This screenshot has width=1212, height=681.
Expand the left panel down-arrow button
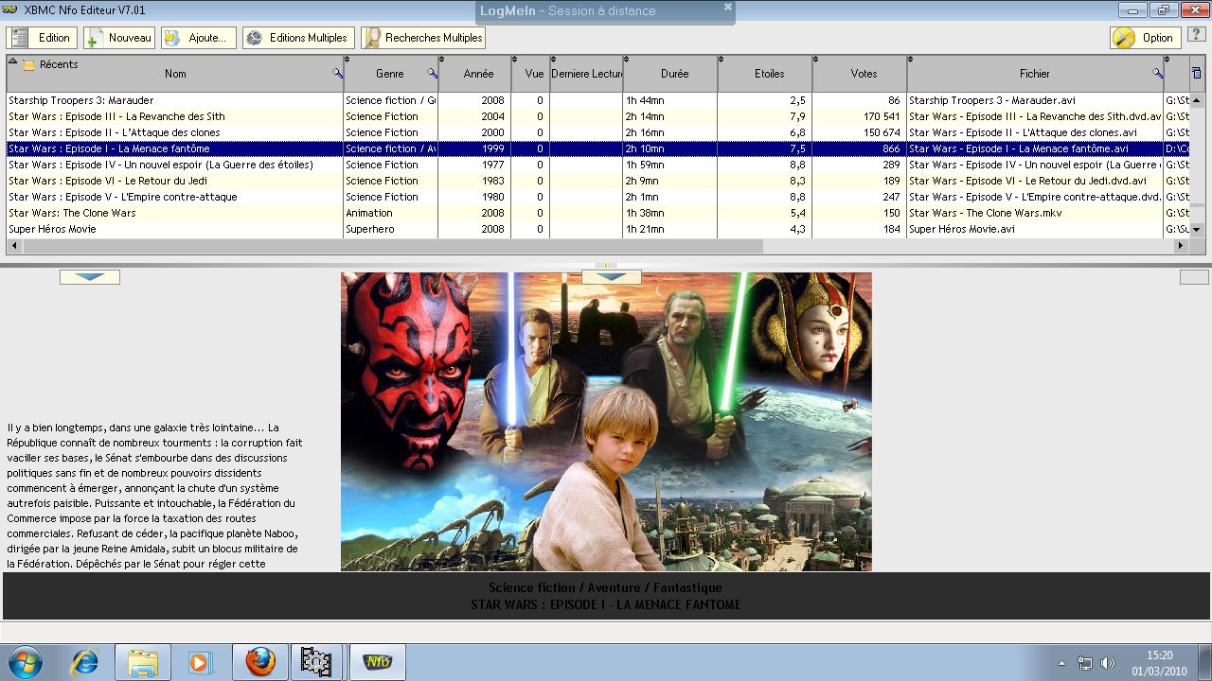point(90,277)
